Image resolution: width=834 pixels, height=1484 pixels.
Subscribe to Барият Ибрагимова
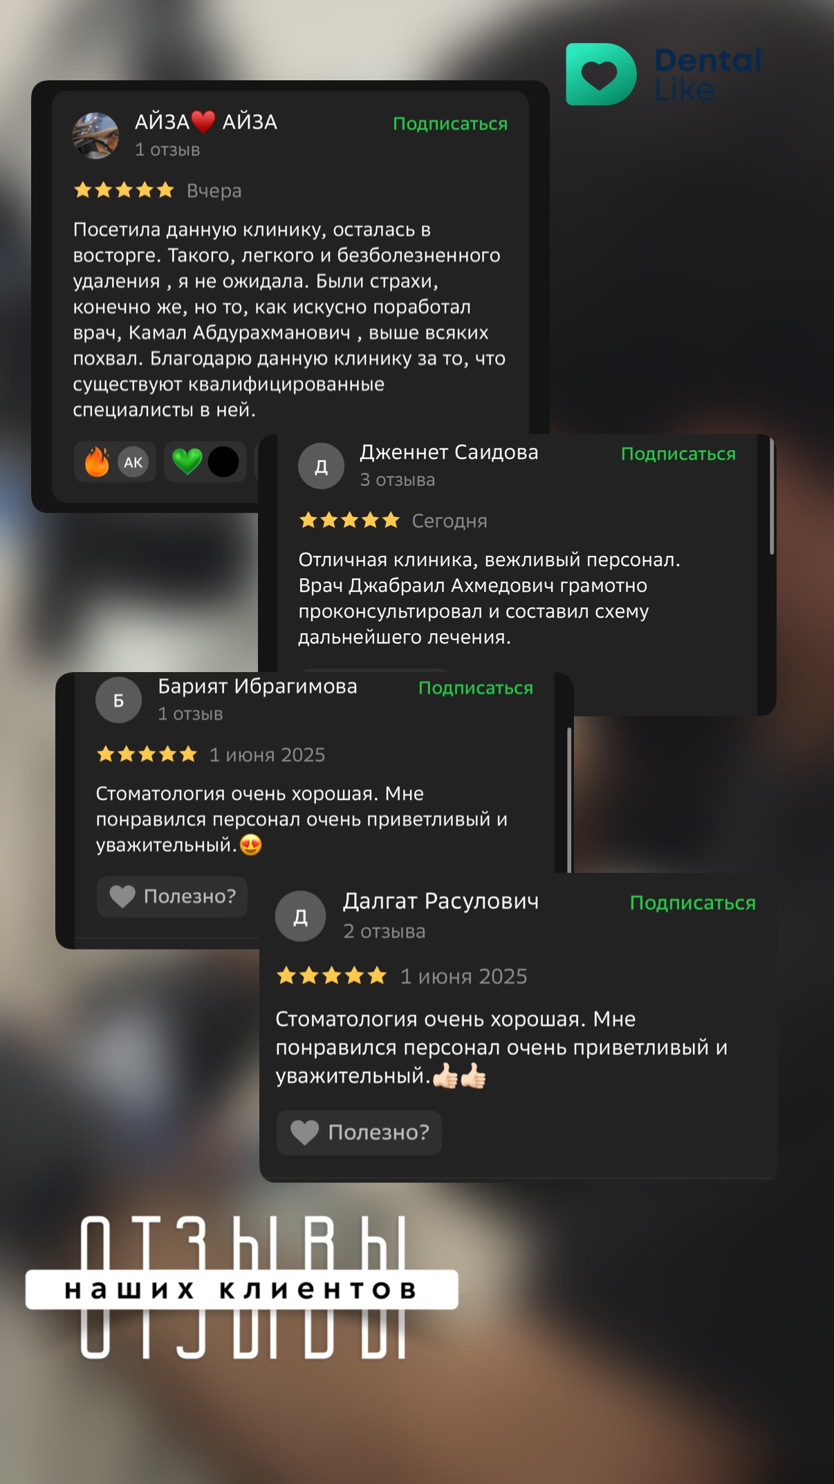pyautogui.click(x=476, y=688)
